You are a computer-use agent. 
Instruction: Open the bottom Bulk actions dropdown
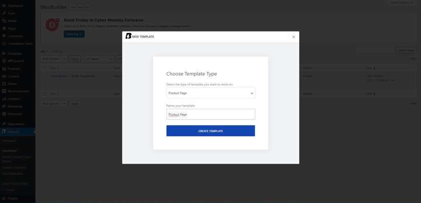54,104
